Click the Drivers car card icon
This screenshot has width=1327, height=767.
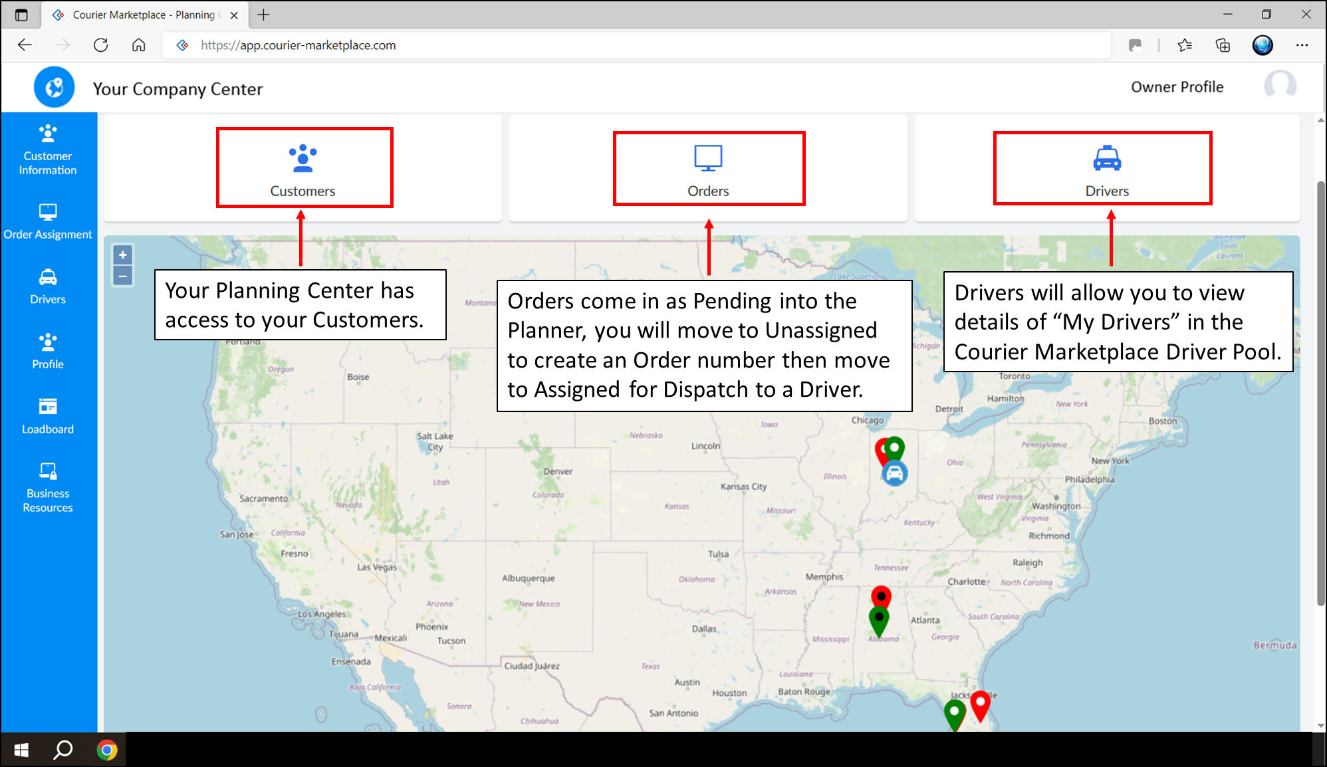pos(1107,158)
